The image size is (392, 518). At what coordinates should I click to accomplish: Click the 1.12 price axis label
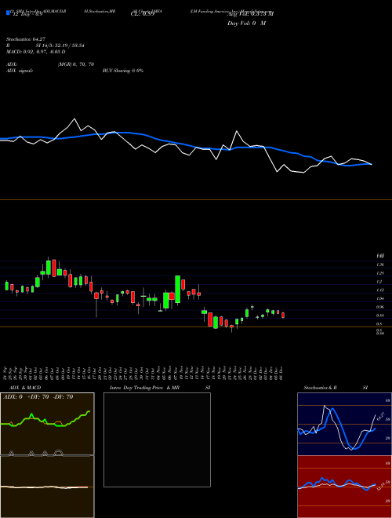380,290
